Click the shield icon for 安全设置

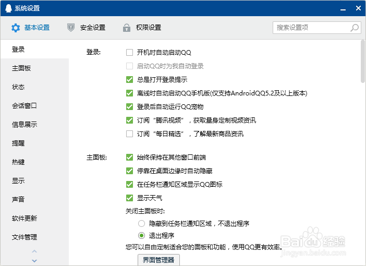click(71, 28)
